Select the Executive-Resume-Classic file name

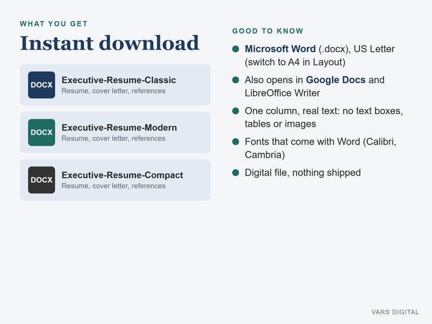pyautogui.click(x=119, y=80)
